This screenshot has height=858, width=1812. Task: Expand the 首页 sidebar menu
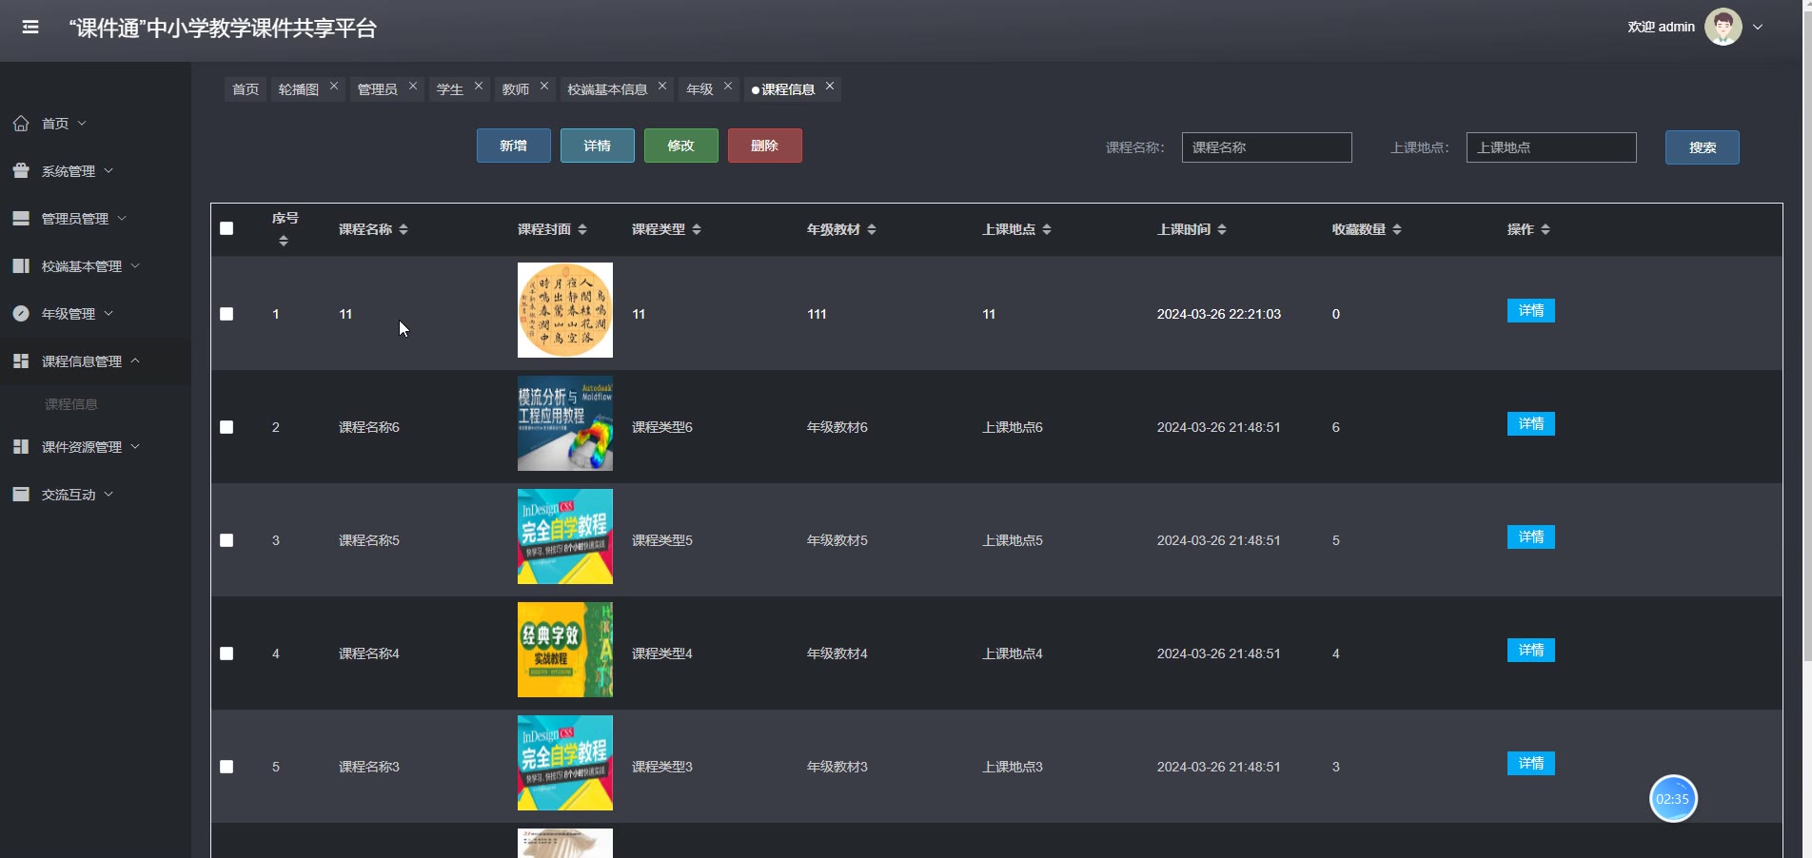tap(82, 123)
